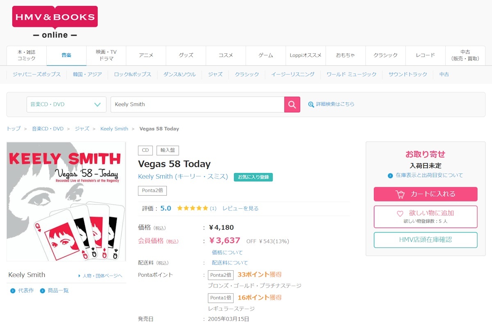Viewport: 492px width, 326px height.
Task: Open ジャズ genre link in subnavigation
Action: click(215, 74)
